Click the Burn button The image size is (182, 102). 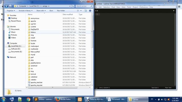coord(51,11)
